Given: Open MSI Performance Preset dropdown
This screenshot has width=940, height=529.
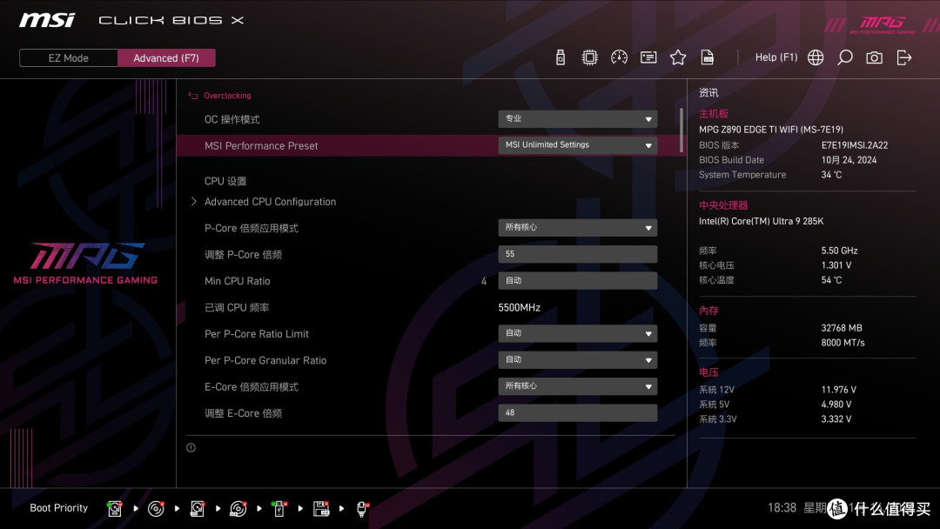Looking at the screenshot, I should point(577,145).
